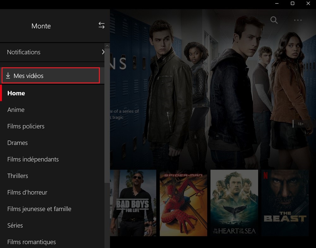Select Films d'horreur category
This screenshot has height=248, width=316.
point(27,192)
